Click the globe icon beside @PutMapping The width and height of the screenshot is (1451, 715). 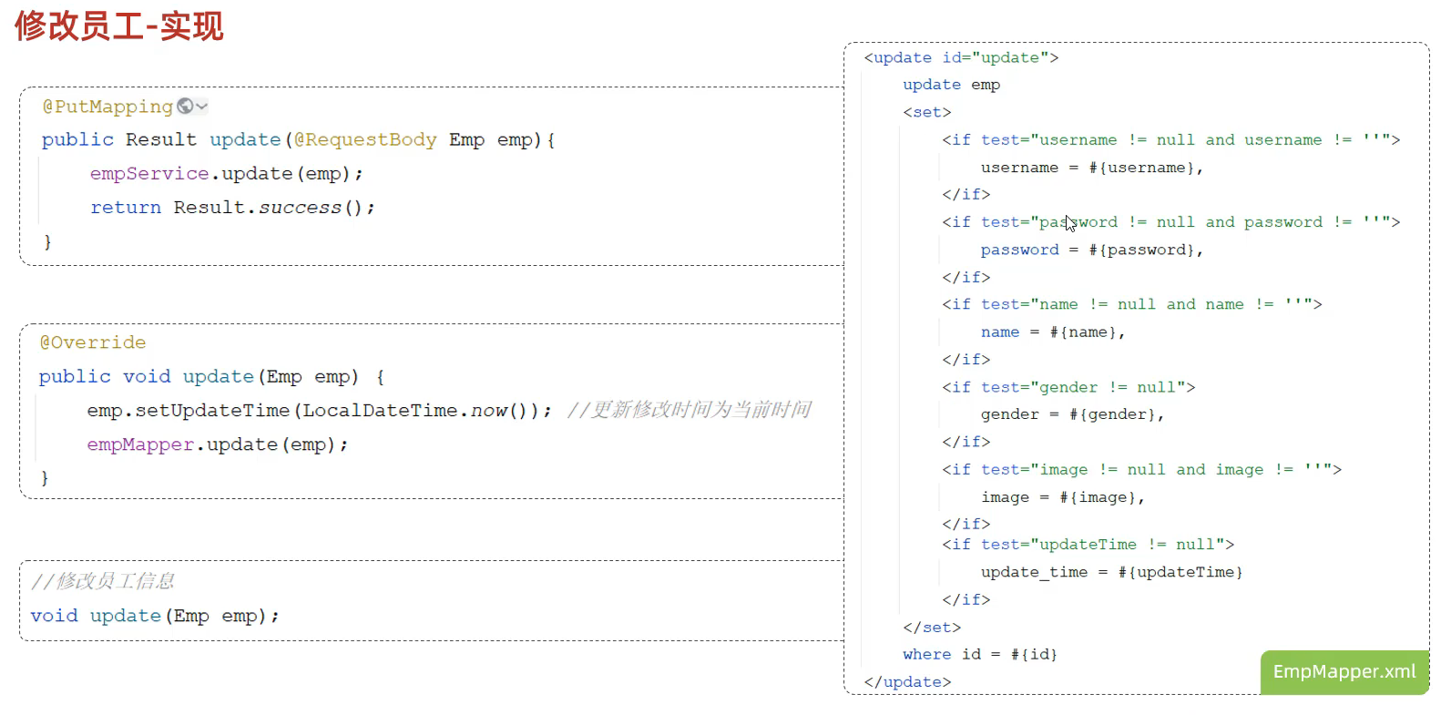185,107
